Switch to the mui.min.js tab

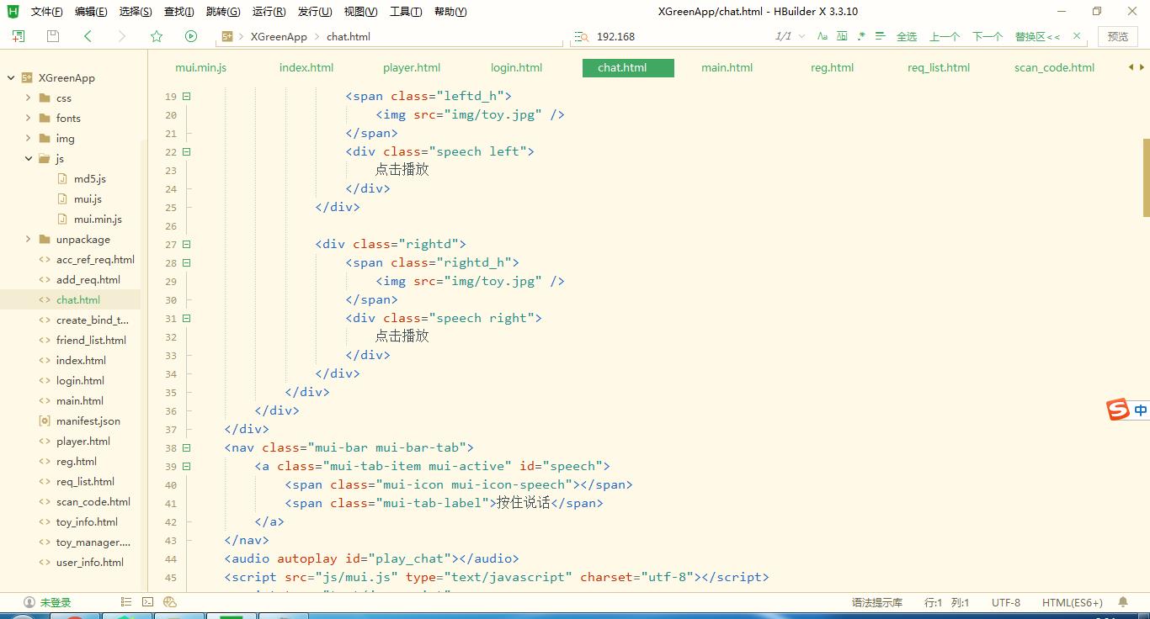[x=200, y=67]
